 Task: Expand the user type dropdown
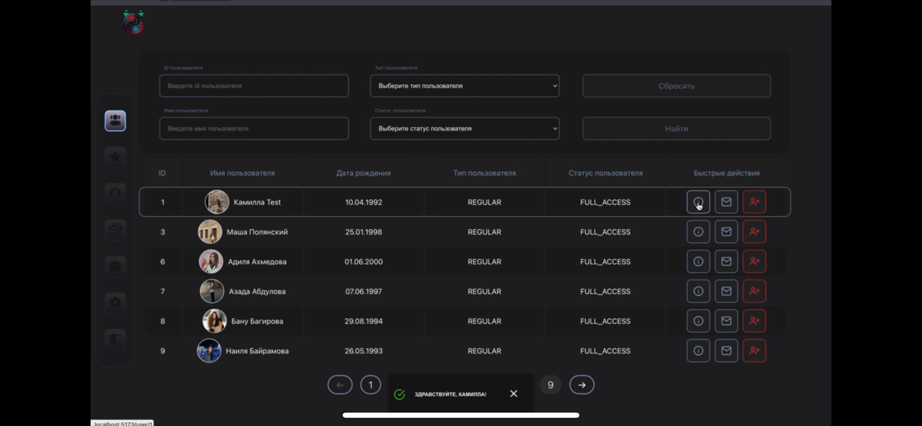pyautogui.click(x=464, y=86)
